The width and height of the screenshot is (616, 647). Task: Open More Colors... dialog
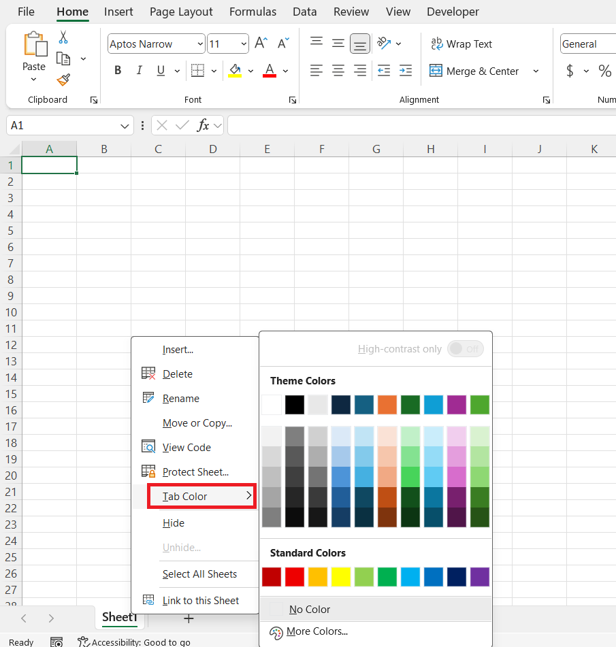(376, 631)
